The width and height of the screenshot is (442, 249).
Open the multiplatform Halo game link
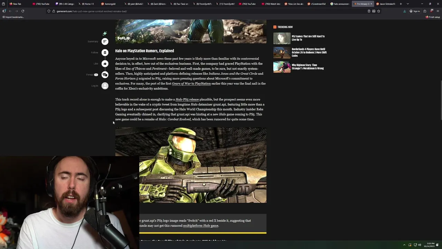201,226
